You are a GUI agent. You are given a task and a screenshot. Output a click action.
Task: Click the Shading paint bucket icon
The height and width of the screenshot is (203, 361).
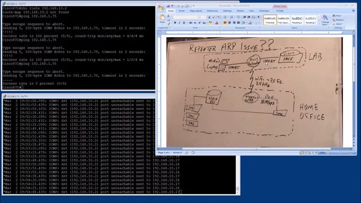(x=250, y=23)
